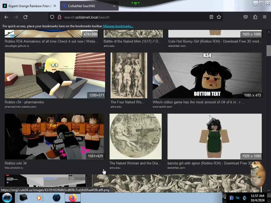
Task: Click the forward navigation arrow
Action: tap(16, 17)
